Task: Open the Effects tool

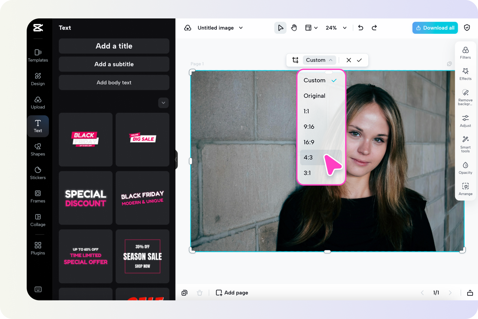Action: pos(465,74)
